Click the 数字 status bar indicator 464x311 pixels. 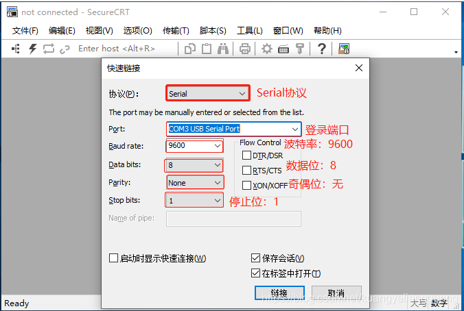click(439, 303)
